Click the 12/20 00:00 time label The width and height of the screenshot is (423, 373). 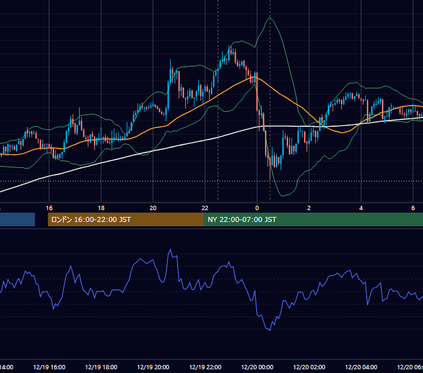point(257,367)
